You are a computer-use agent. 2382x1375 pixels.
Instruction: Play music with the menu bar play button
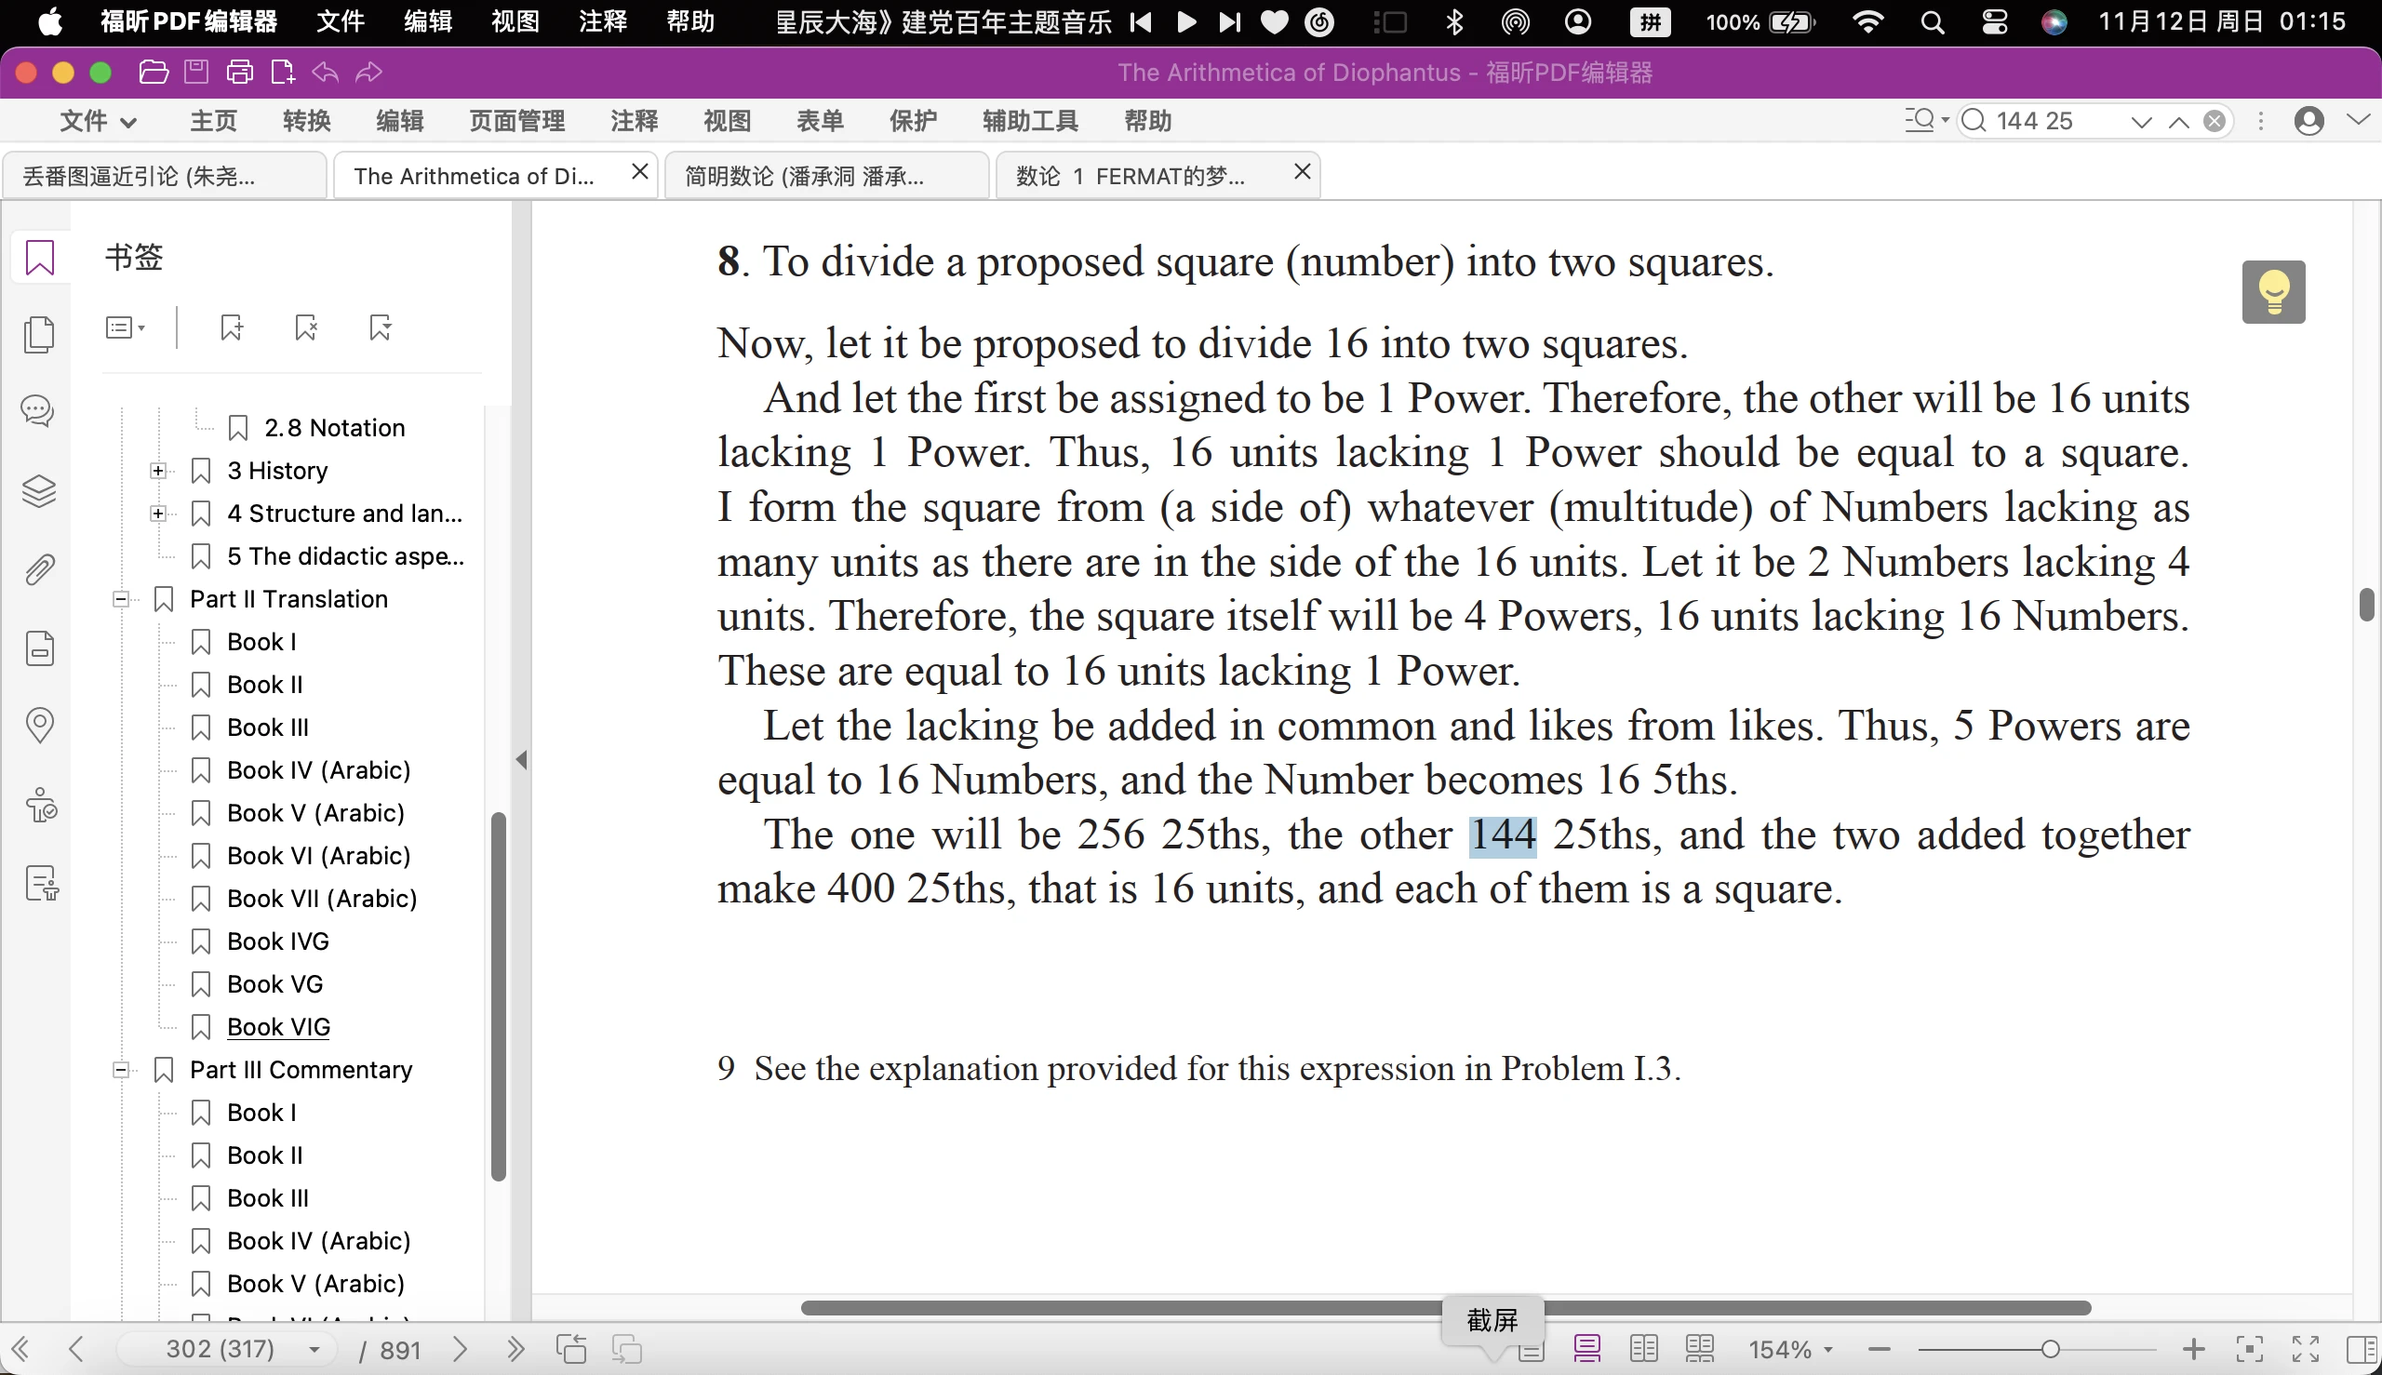(x=1185, y=20)
